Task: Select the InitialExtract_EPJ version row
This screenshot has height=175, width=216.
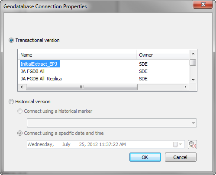Action: tap(104, 64)
